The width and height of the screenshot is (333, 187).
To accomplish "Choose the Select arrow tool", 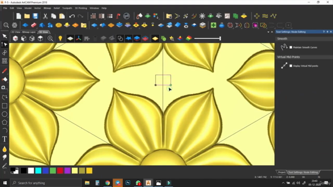I will (x=5, y=36).
